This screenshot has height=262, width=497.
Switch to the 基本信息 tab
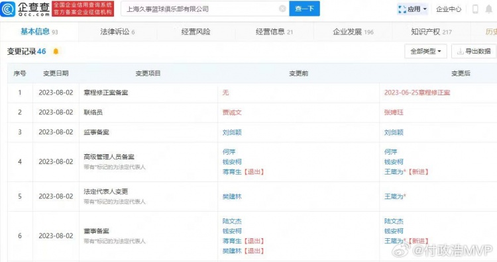pyautogui.click(x=39, y=32)
